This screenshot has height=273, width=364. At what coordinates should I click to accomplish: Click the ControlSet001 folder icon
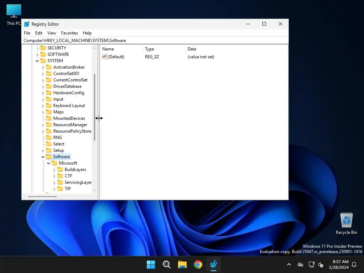49,73
